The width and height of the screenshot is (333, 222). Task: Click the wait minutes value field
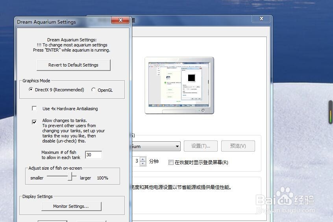tap(136, 161)
